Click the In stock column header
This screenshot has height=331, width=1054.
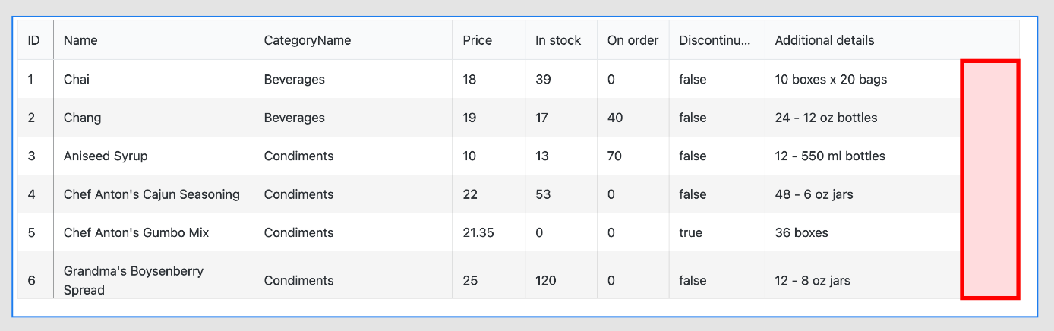(557, 40)
